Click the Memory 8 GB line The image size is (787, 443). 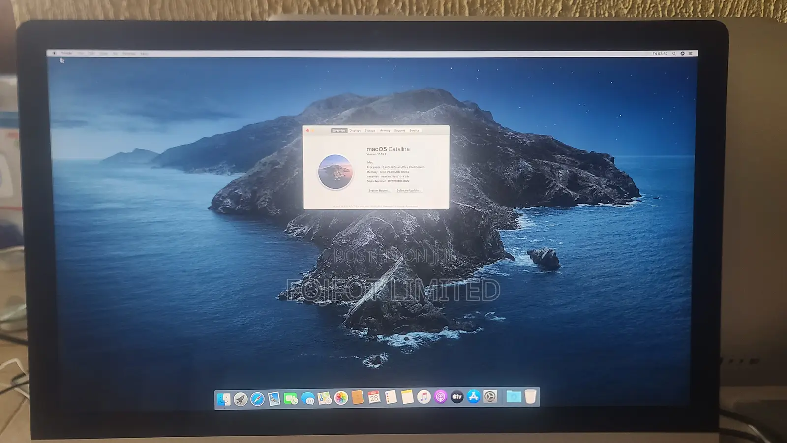point(388,172)
